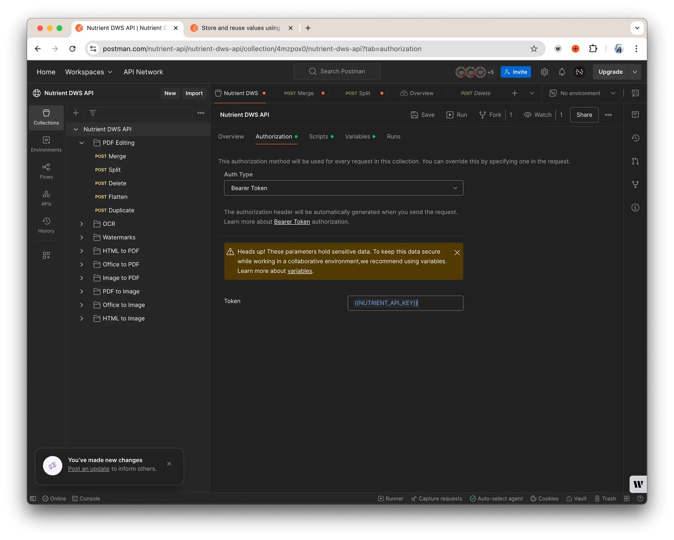674x540 pixels.
Task: Click the plus icon to create new collection
Action: [75, 113]
